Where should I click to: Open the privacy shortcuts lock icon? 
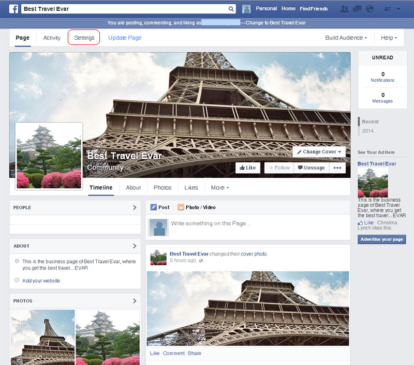388,9
